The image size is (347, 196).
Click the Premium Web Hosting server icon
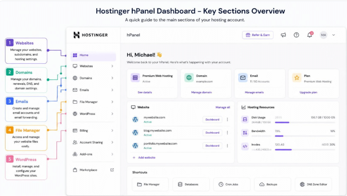[135, 78]
